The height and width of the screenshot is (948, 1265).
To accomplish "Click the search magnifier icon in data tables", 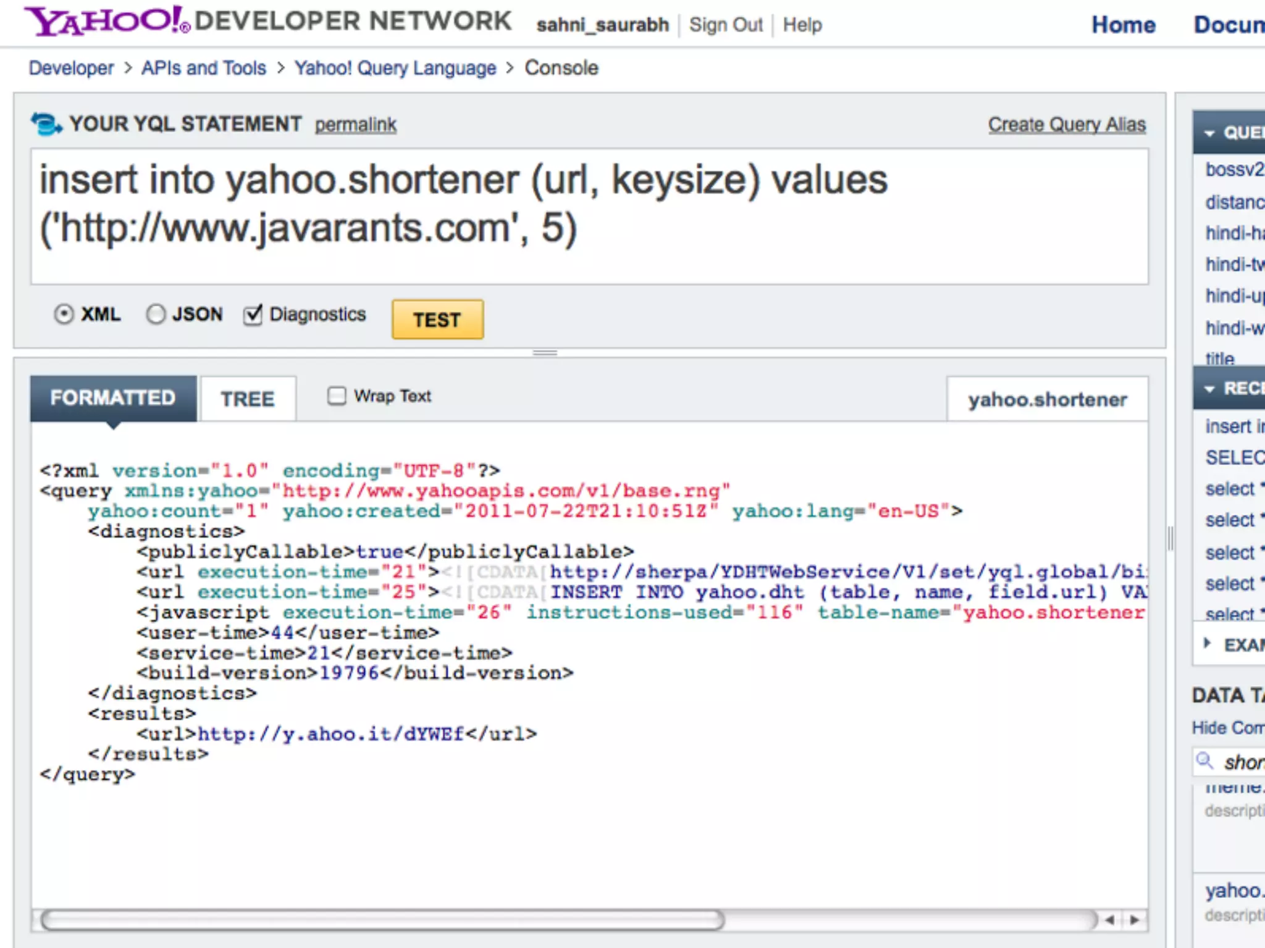I will [x=1204, y=760].
